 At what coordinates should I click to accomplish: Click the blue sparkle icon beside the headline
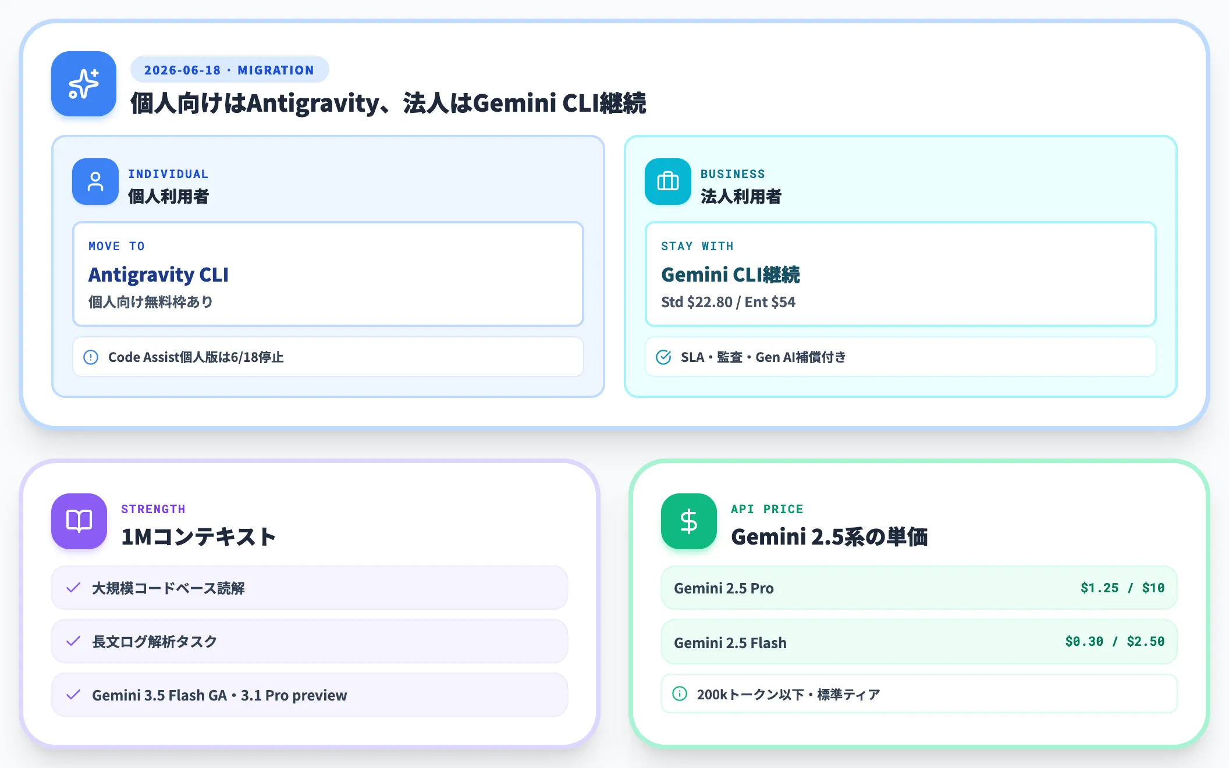(84, 84)
